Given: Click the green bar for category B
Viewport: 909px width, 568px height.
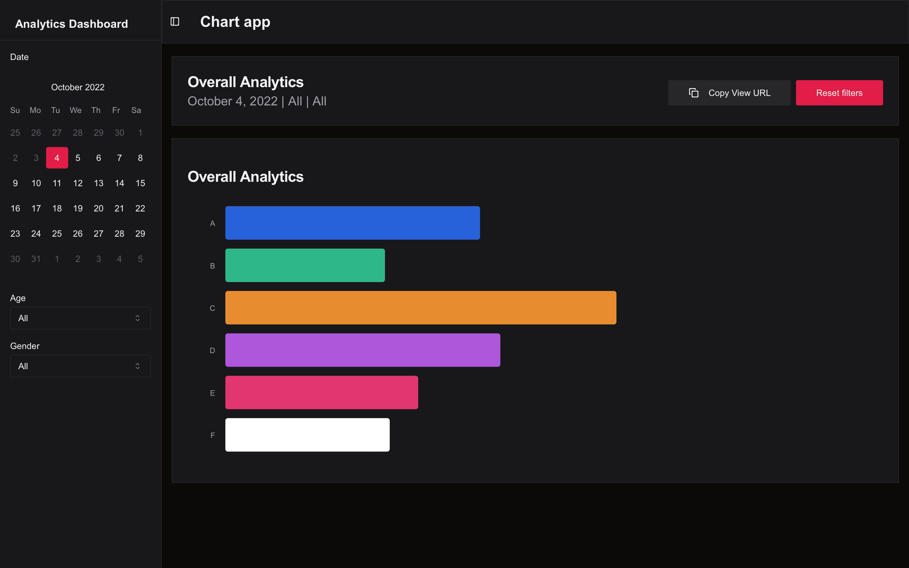Looking at the screenshot, I should coord(305,265).
